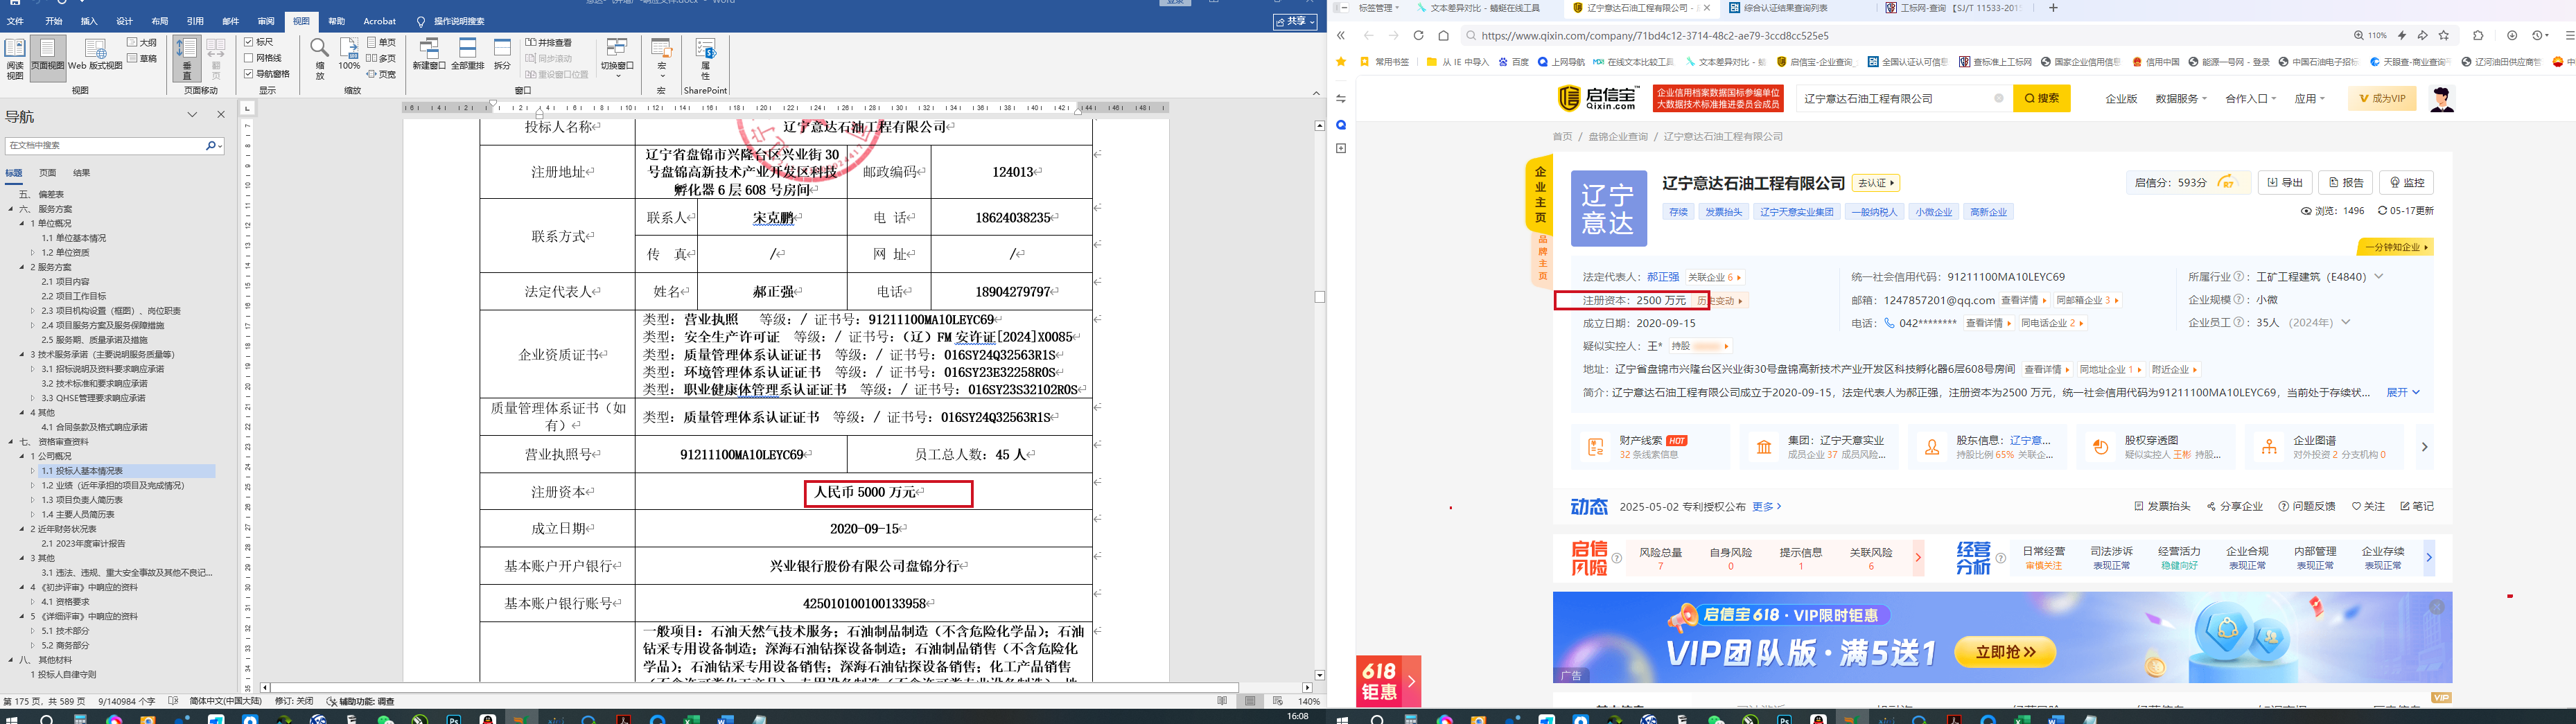Collapse the '2 服务方案' navigation heading
This screenshot has height=724, width=2576.
coord(22,267)
